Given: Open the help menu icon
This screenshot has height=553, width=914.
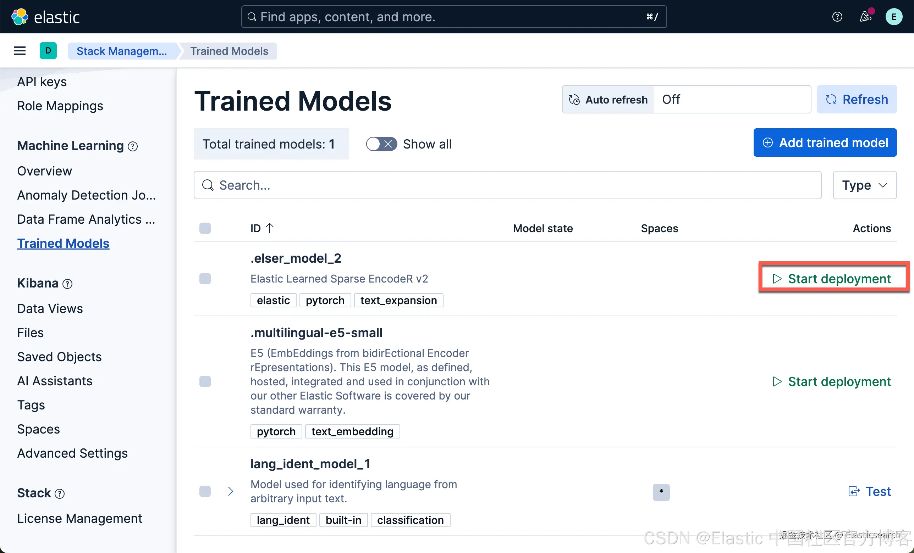Looking at the screenshot, I should click(x=837, y=17).
